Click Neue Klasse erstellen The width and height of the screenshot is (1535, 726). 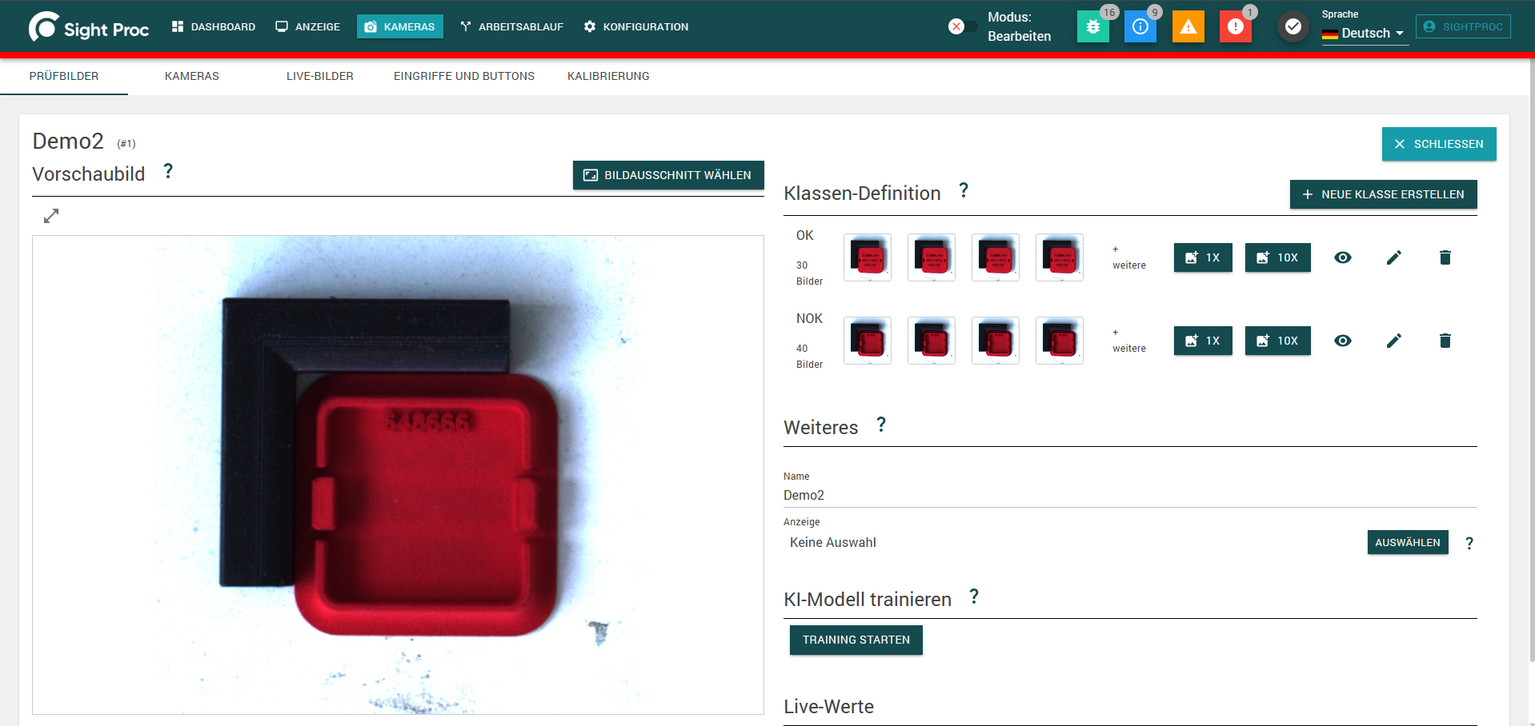1383,194
